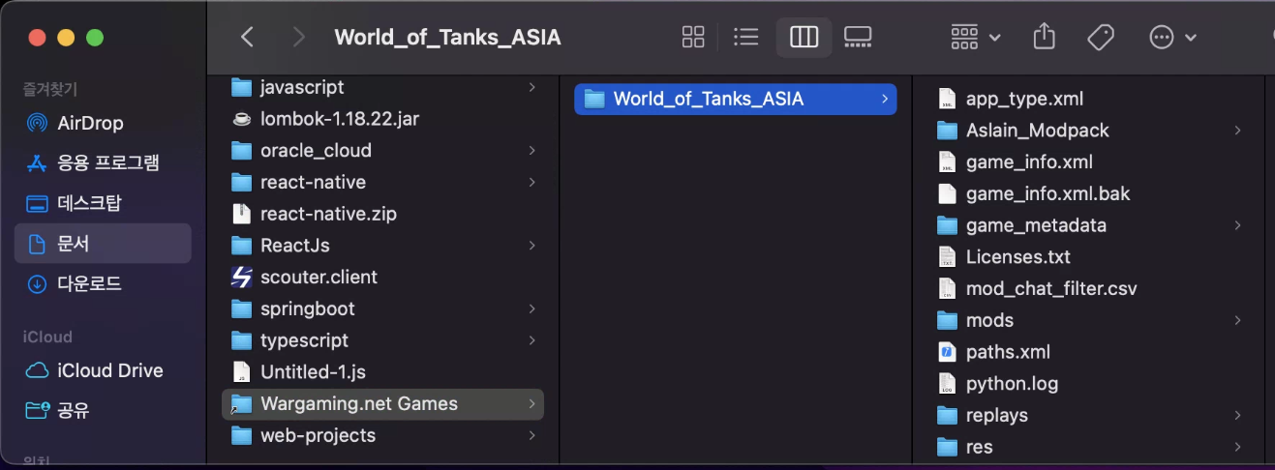Click the react-native.zip archive icon
The height and width of the screenshot is (470, 1275).
242,214
